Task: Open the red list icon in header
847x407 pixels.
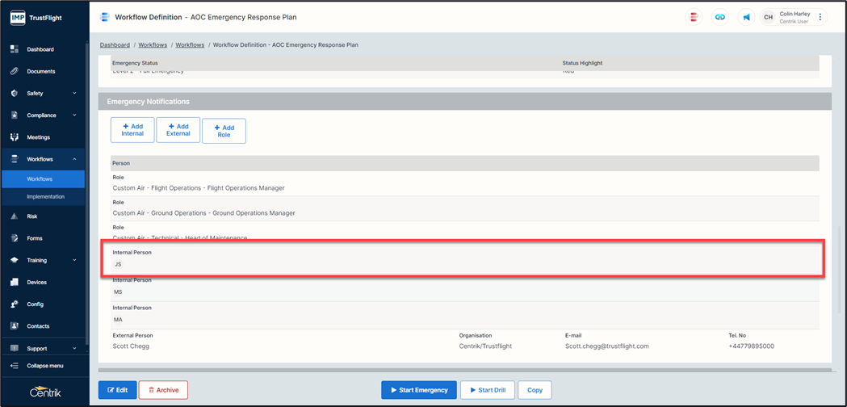Action: (693, 17)
